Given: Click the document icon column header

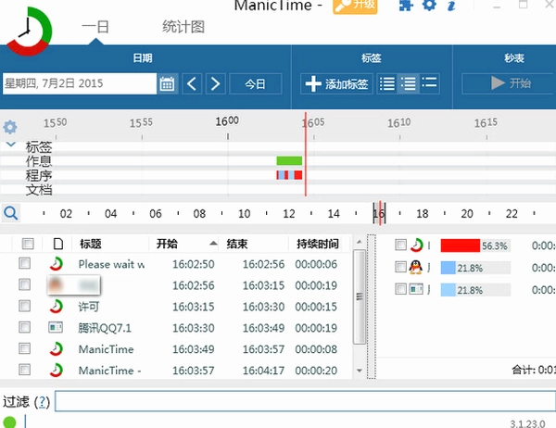Looking at the screenshot, I should pos(58,244).
